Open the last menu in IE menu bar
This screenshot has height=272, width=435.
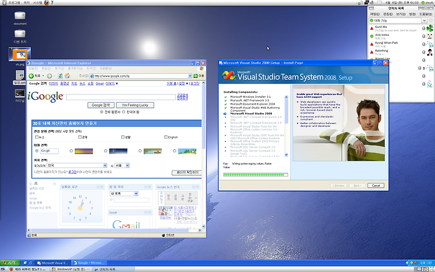[105, 68]
